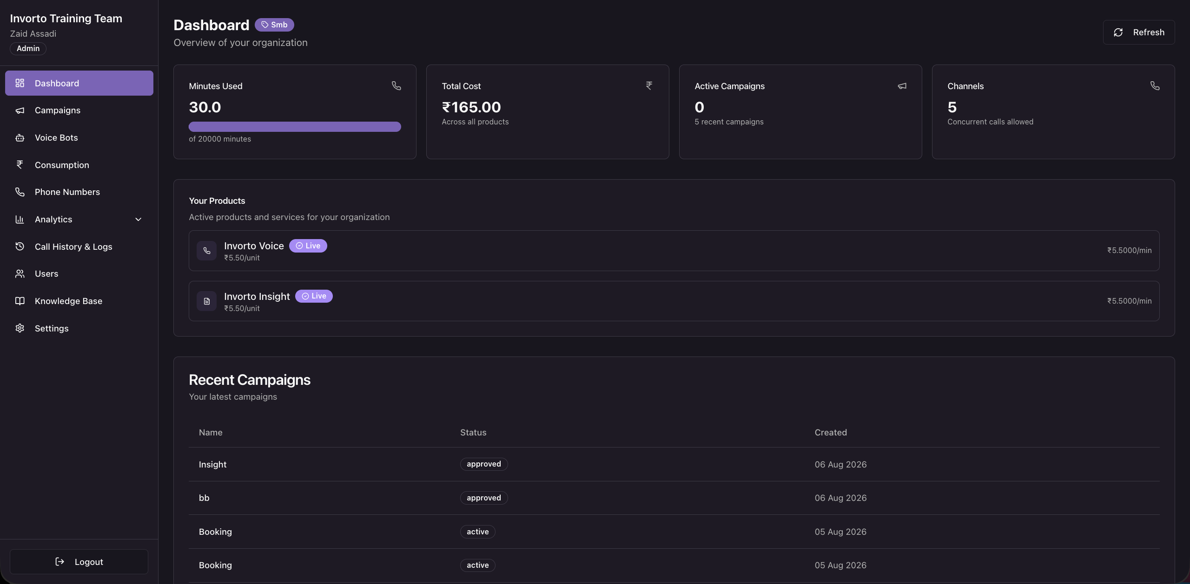Click the Invorto Insight ₹5.5000/min rate
The width and height of the screenshot is (1190, 584).
(x=1130, y=301)
